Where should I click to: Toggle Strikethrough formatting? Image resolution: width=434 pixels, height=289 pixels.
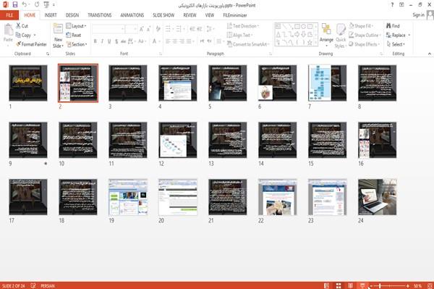point(124,41)
